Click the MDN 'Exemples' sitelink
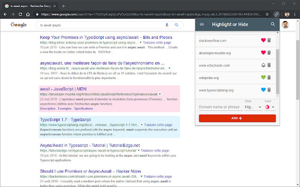 click(x=64, y=108)
